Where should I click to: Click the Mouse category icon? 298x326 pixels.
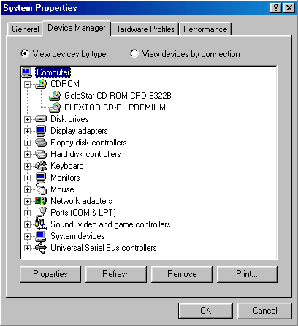click(41, 189)
